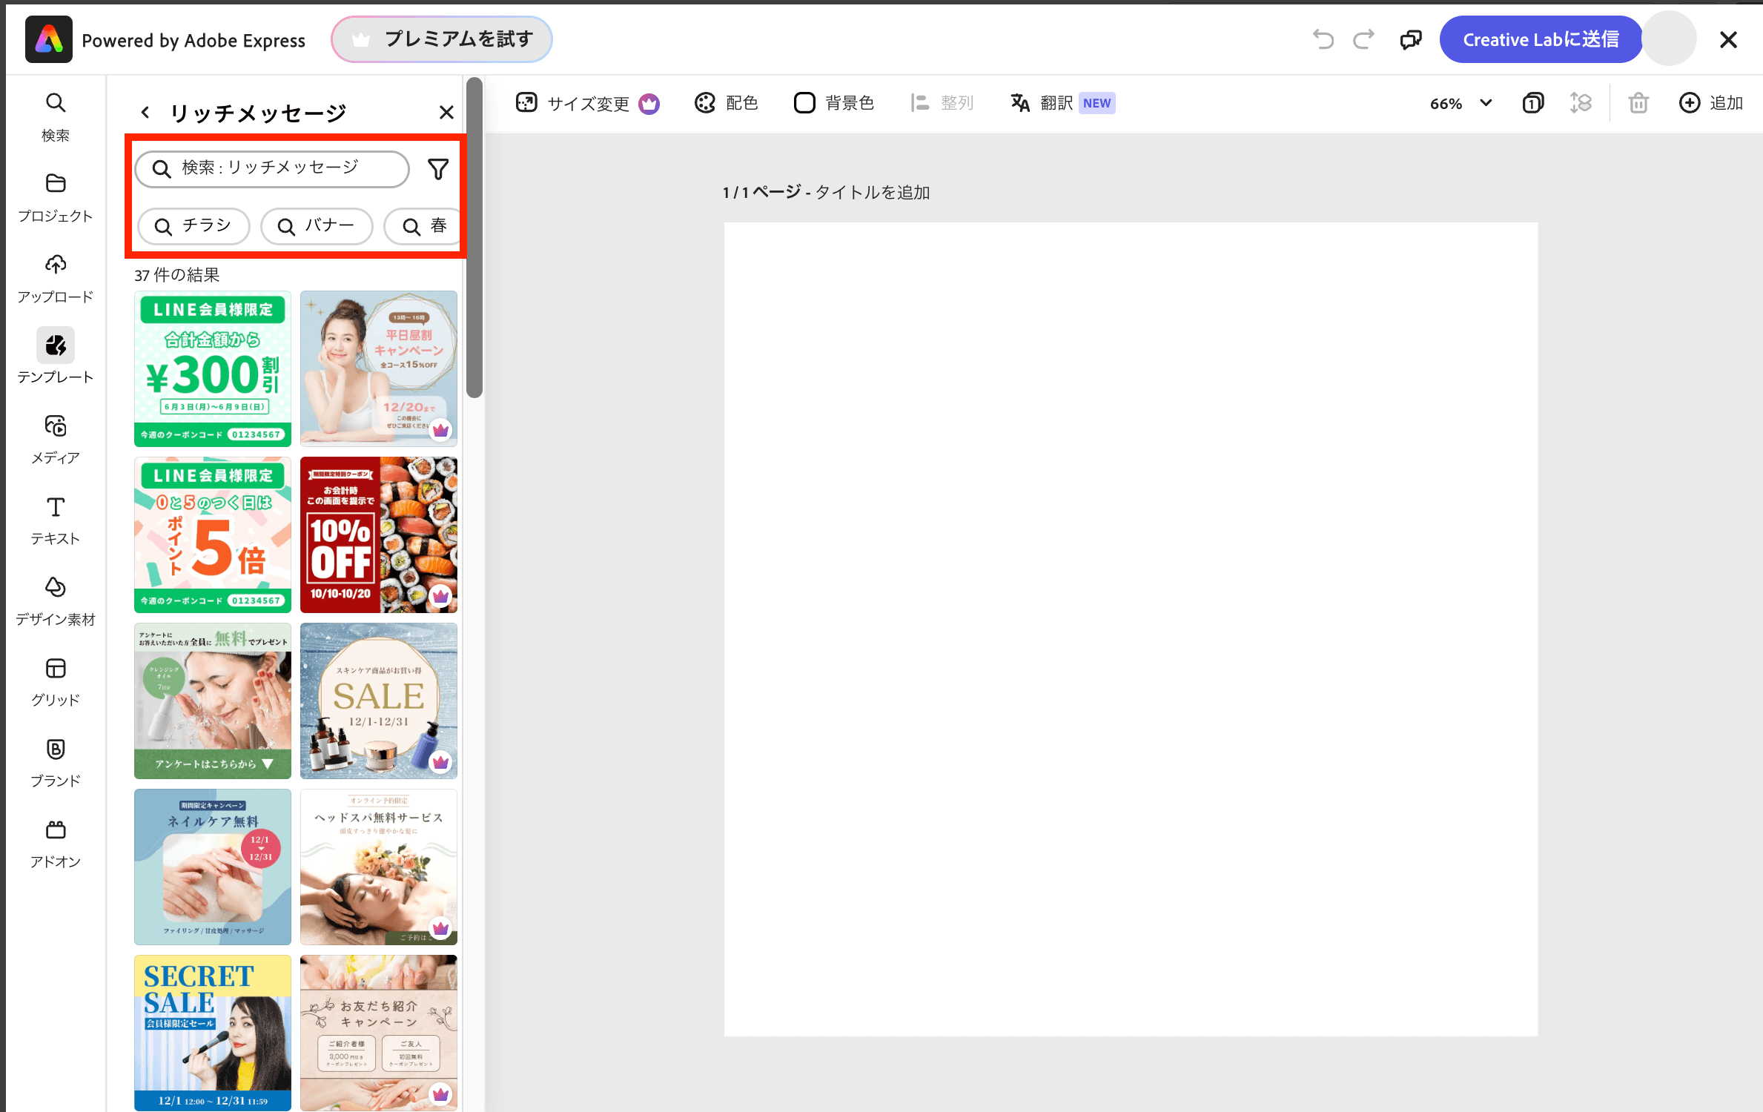Viewport: 1763px width, 1112px height.
Task: Open the メディア media panel
Action: pyautogui.click(x=56, y=439)
